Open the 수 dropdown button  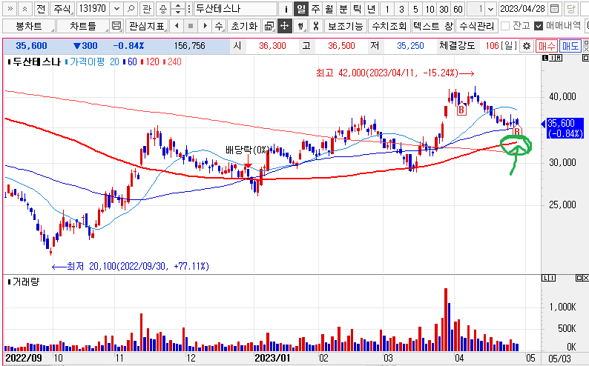pos(219,26)
